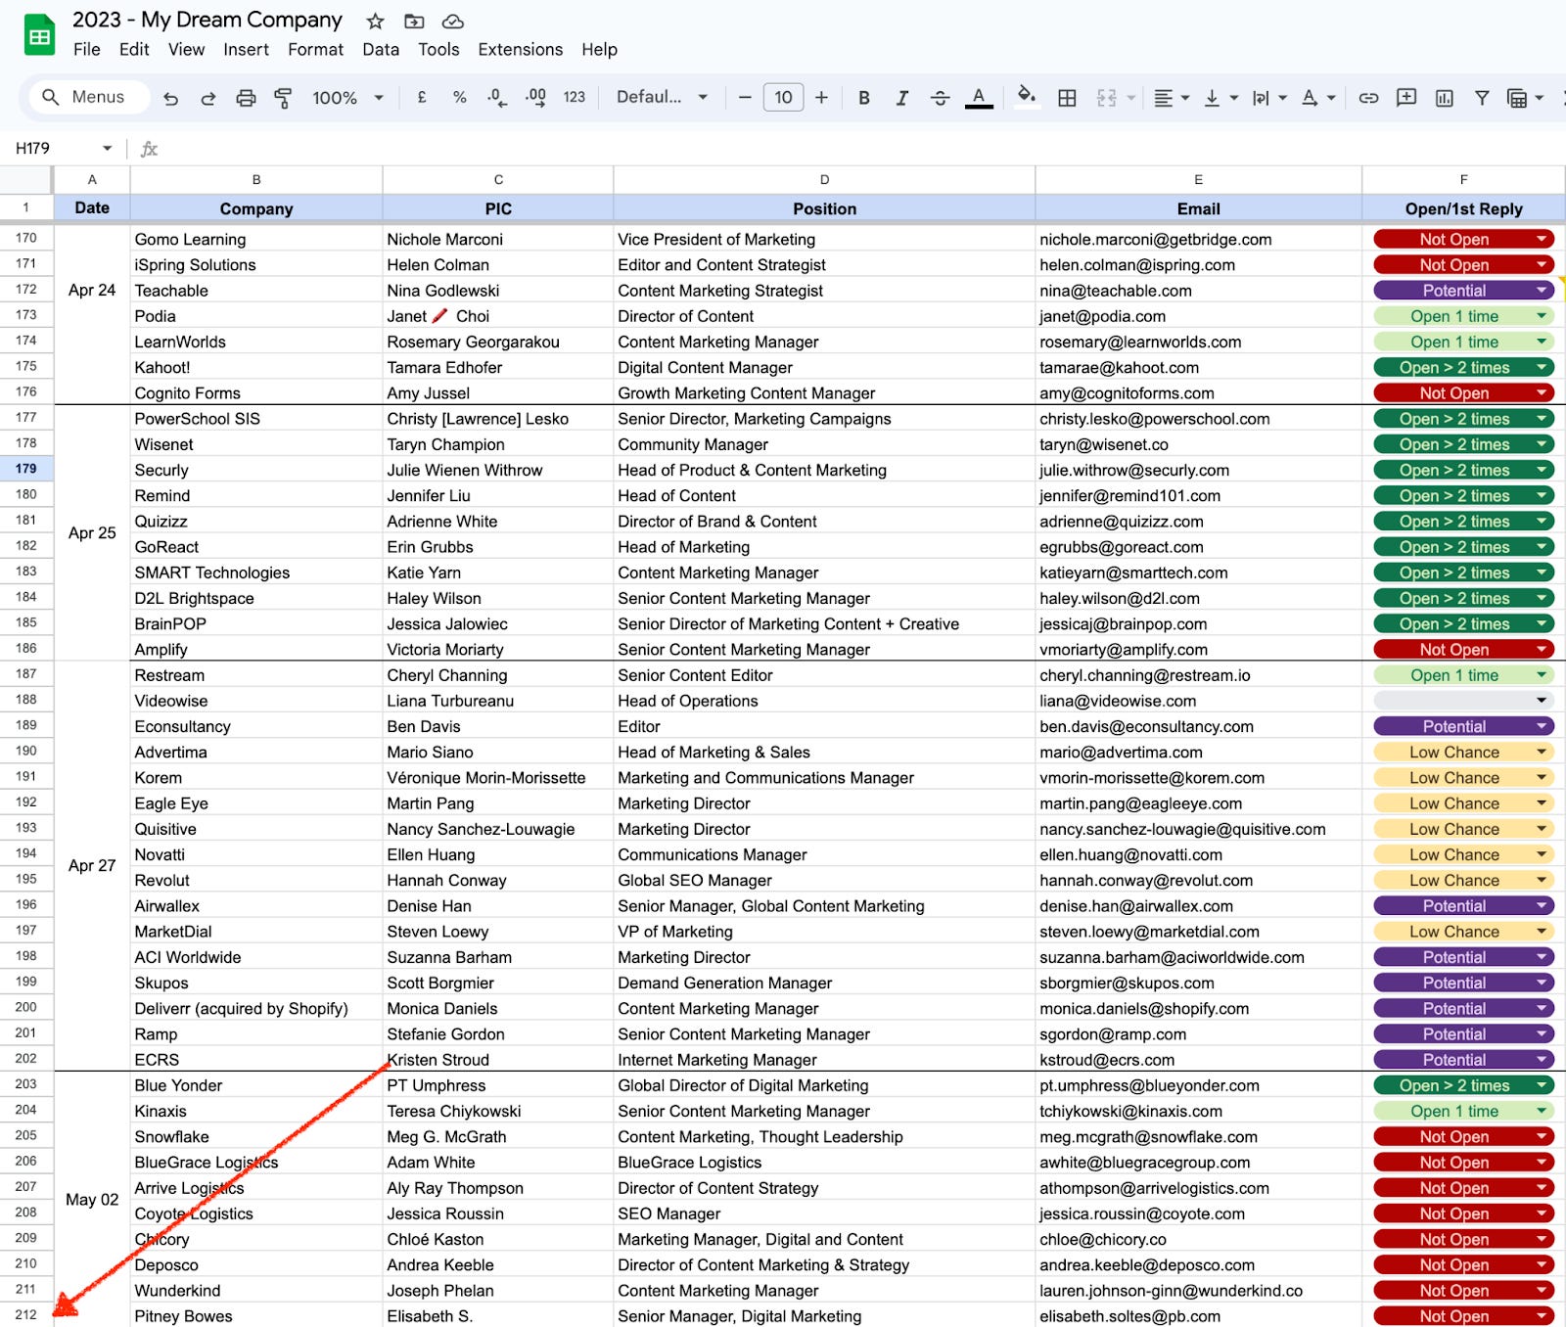Select column D header
Screen dimensions: 1566x1327
tap(824, 180)
